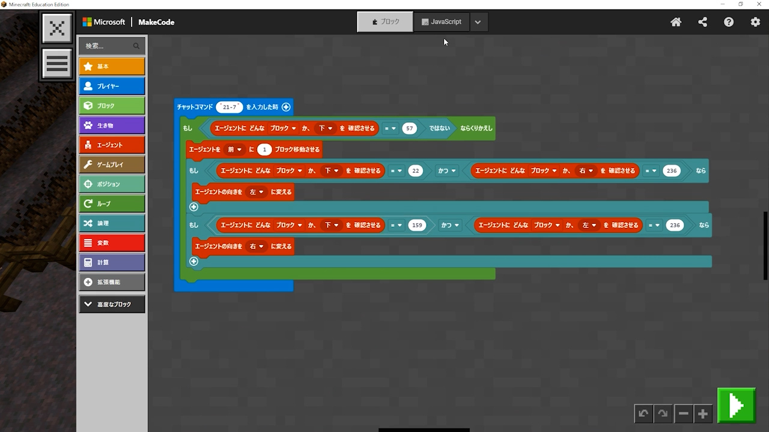Click the Home icon in header
This screenshot has height=432, width=769.
(676, 22)
